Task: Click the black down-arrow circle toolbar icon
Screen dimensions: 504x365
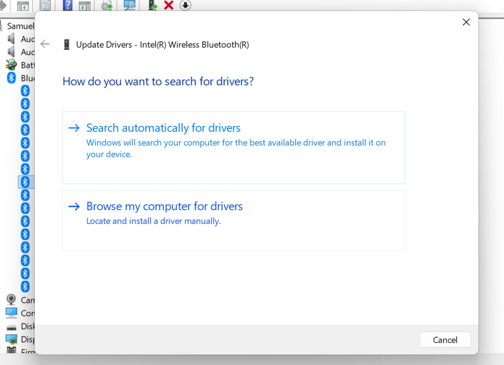Action: [x=185, y=5]
